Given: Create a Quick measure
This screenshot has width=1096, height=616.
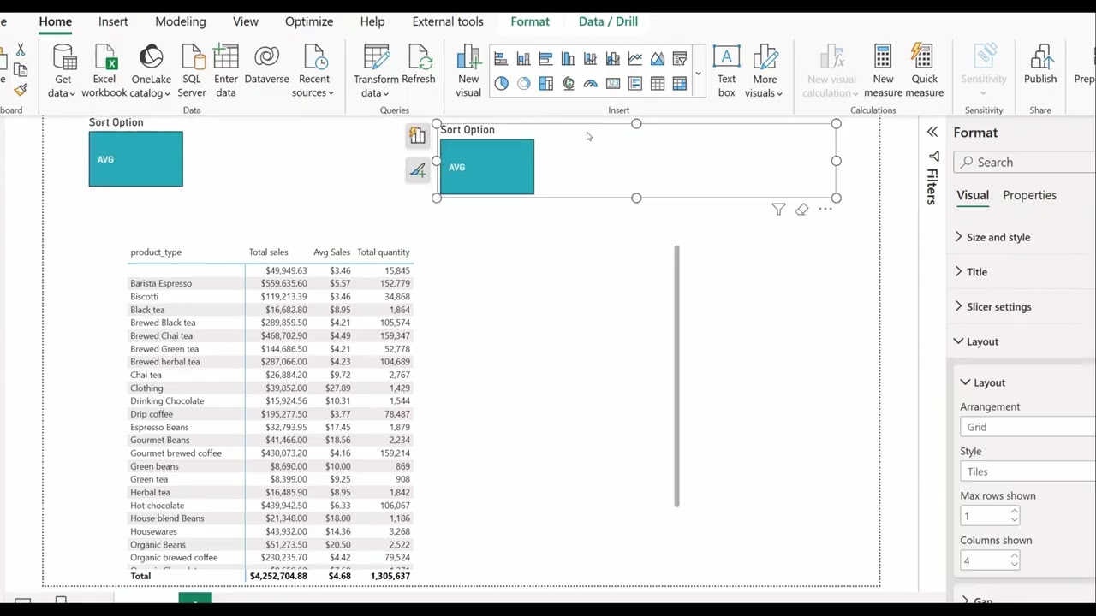Looking at the screenshot, I should coord(924,71).
